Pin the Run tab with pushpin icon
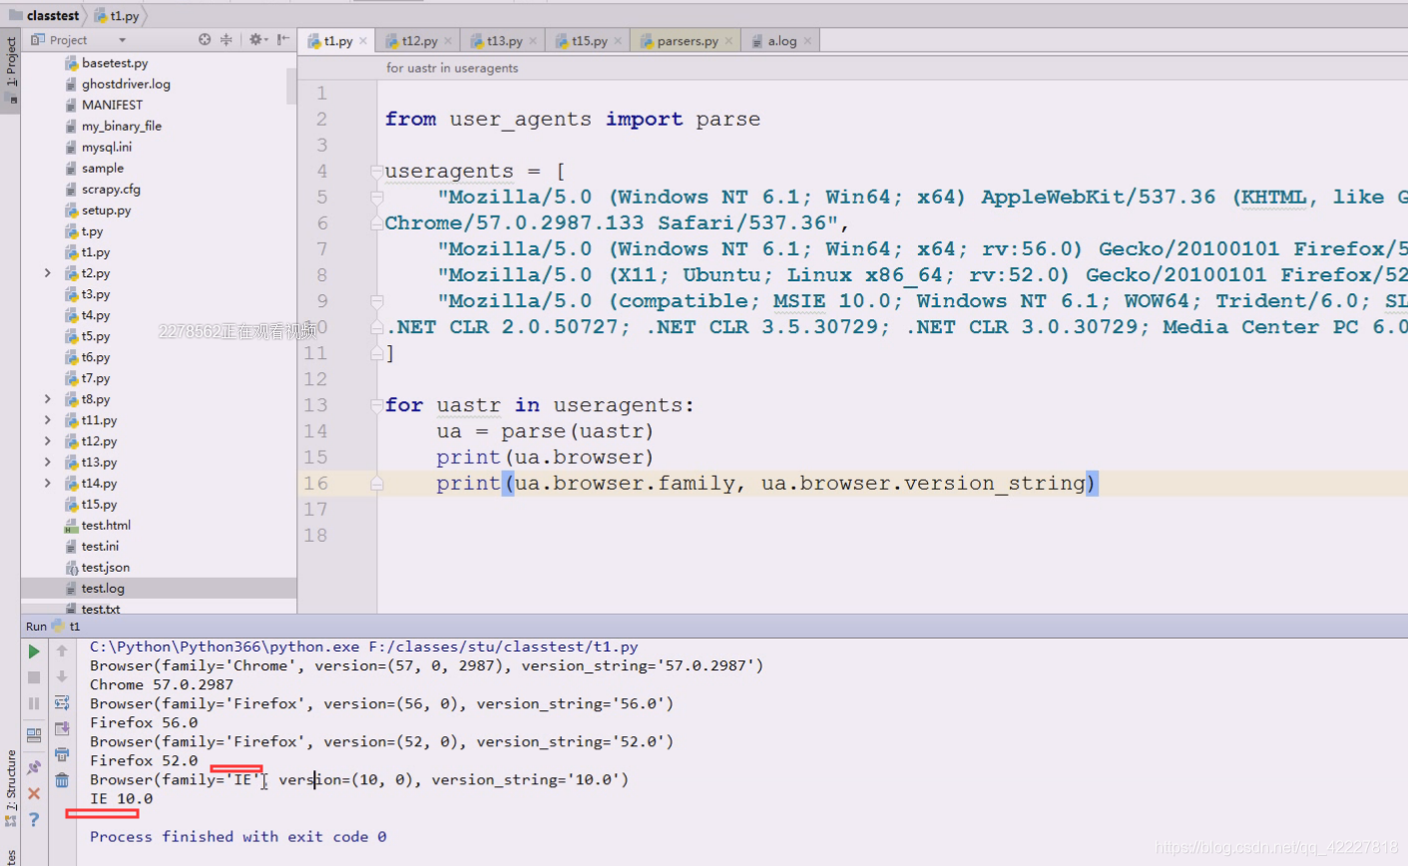1408x866 pixels. (x=34, y=767)
